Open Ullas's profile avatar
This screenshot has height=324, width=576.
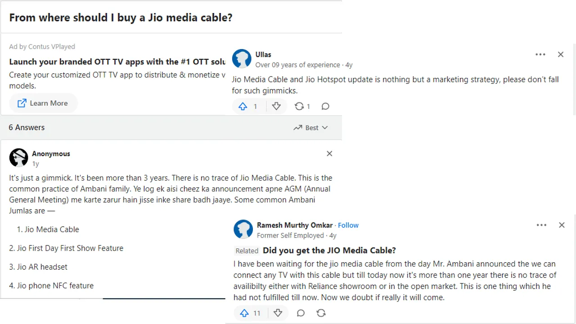click(x=242, y=59)
